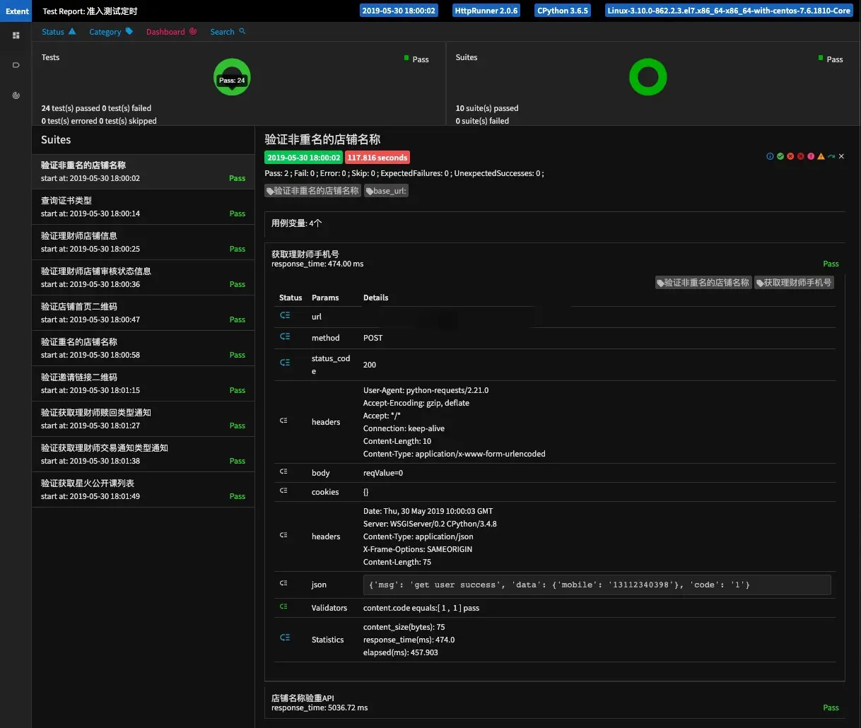Click the orange warning triangle filter icon
Viewport: 861px width, 728px height.
(x=821, y=156)
